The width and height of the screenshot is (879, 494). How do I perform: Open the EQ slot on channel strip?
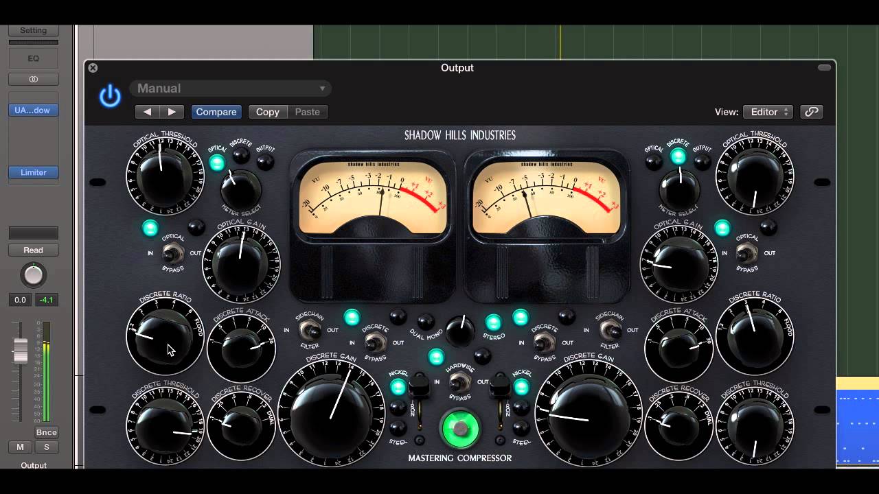33,58
